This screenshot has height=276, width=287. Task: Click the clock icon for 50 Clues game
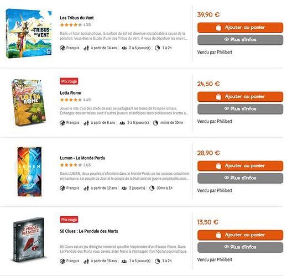(x=157, y=261)
